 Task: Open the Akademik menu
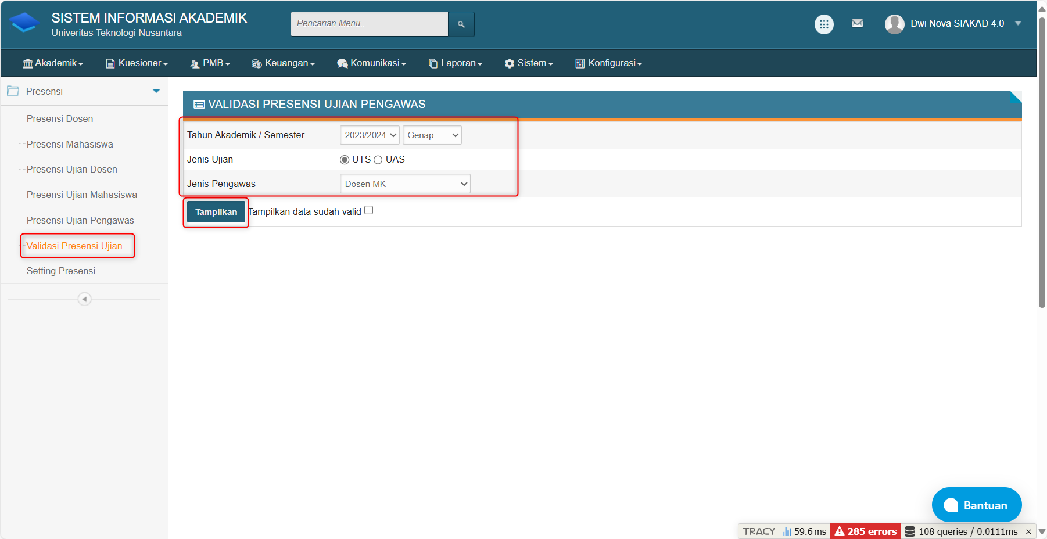(x=53, y=63)
